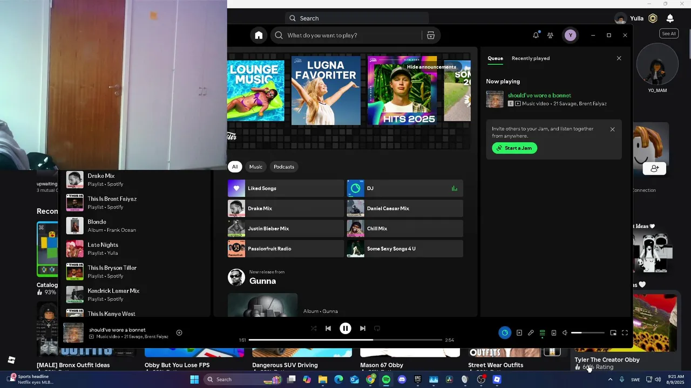Image resolution: width=691 pixels, height=388 pixels.
Task: Open Spotify from the Windows taskbar
Action: (386, 379)
